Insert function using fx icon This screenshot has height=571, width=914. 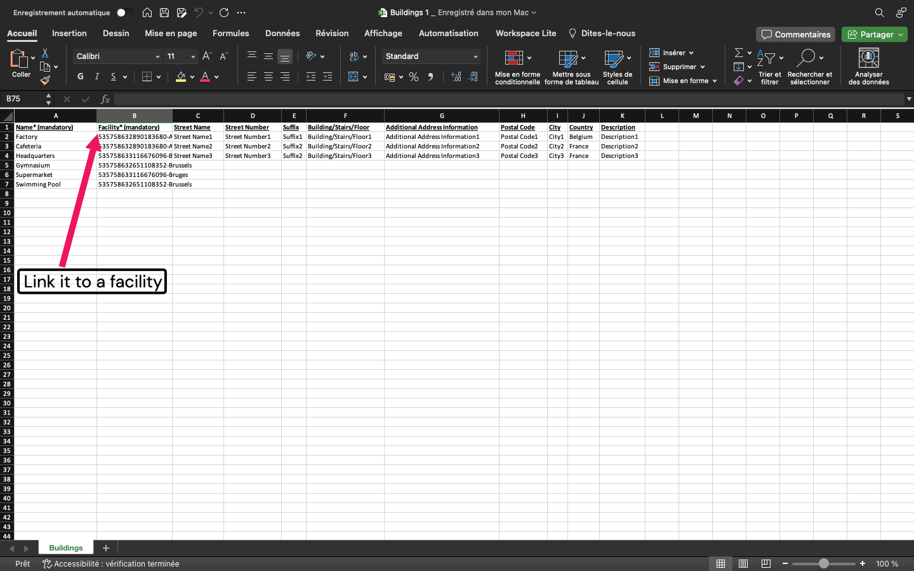105,99
